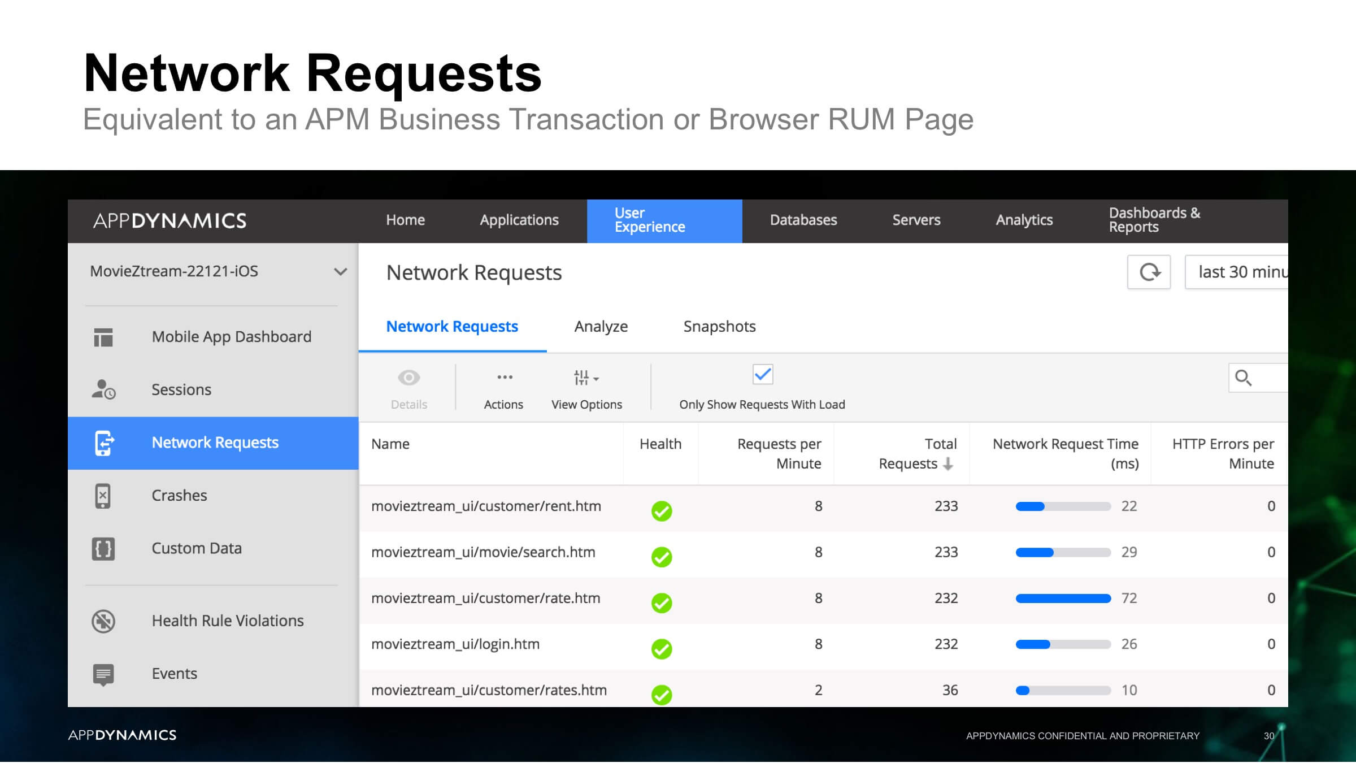Select movieztream_ui/customer/rent.htm row name

pyautogui.click(x=486, y=506)
